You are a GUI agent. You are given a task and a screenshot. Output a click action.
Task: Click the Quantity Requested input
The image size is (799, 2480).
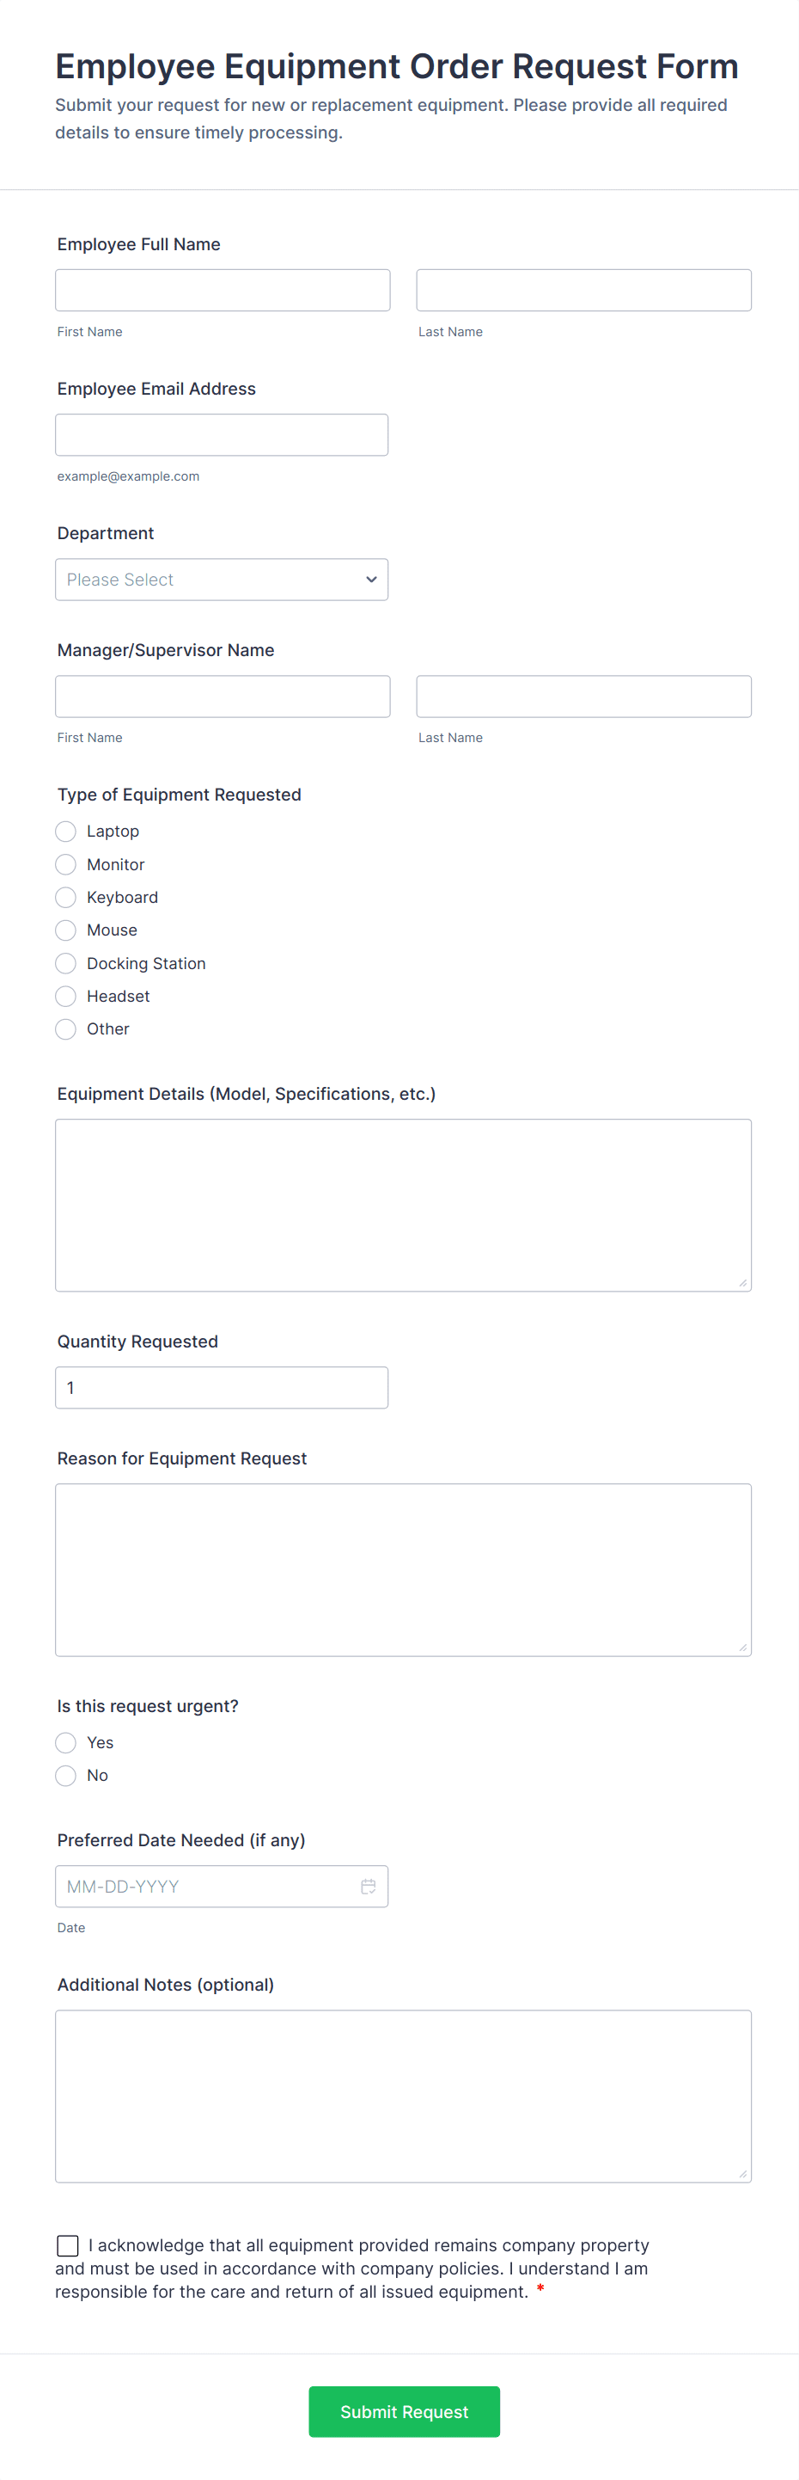tap(221, 1386)
